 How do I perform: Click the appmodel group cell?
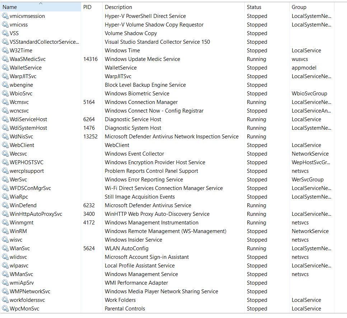tap(304, 68)
